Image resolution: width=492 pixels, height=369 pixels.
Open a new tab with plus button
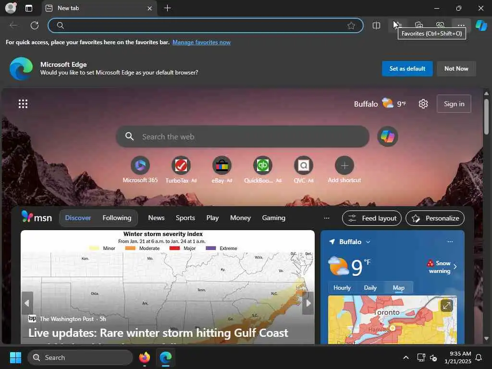[x=168, y=8]
